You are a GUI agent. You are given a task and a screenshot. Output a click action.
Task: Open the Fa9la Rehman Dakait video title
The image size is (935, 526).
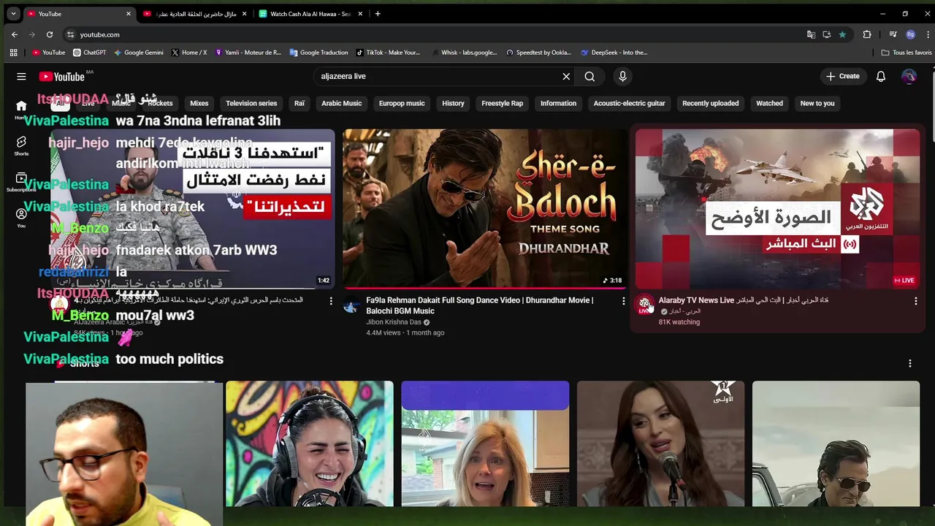tap(479, 305)
